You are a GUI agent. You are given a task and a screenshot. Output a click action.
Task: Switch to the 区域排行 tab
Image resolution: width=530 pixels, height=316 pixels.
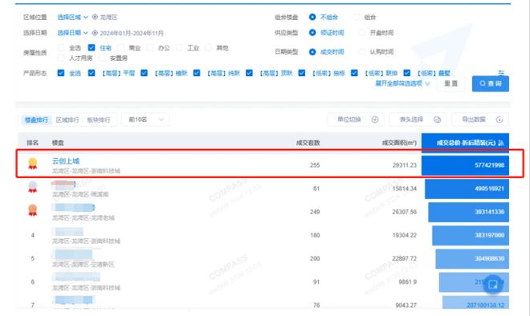[67, 120]
